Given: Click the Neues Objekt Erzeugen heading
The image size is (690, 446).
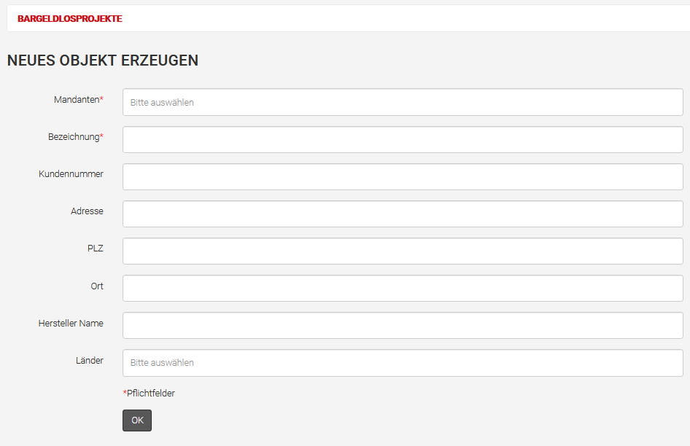Looking at the screenshot, I should 103,60.
